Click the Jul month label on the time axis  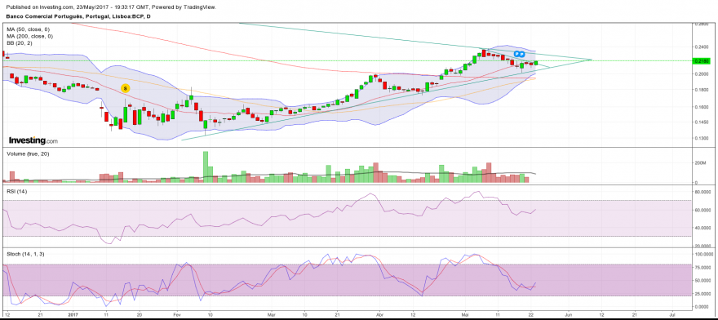pos(671,315)
